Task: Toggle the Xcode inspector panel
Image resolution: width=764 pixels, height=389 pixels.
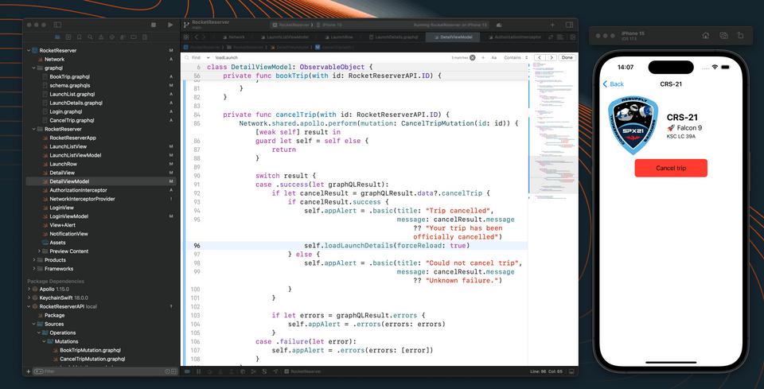Action: pyautogui.click(x=569, y=25)
